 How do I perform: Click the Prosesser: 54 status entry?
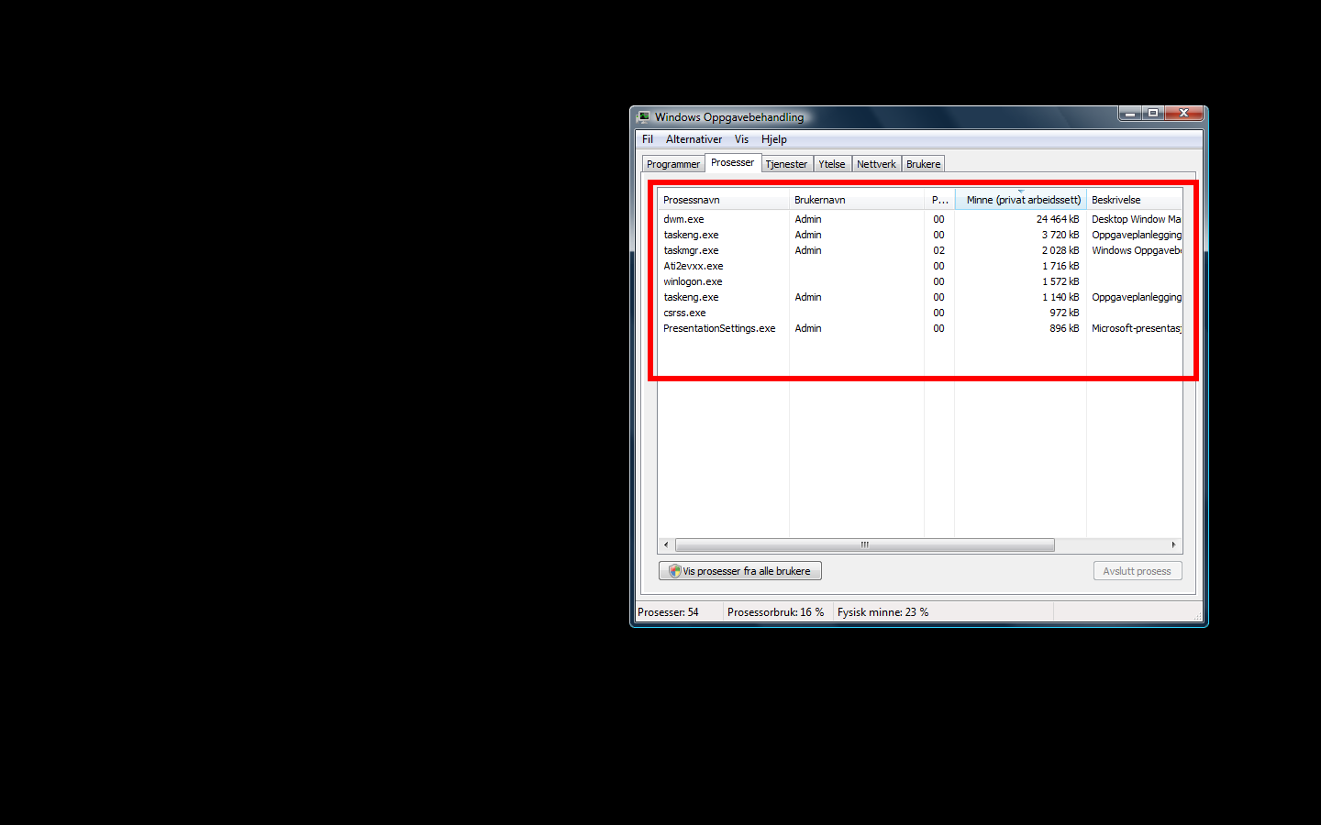(x=668, y=612)
